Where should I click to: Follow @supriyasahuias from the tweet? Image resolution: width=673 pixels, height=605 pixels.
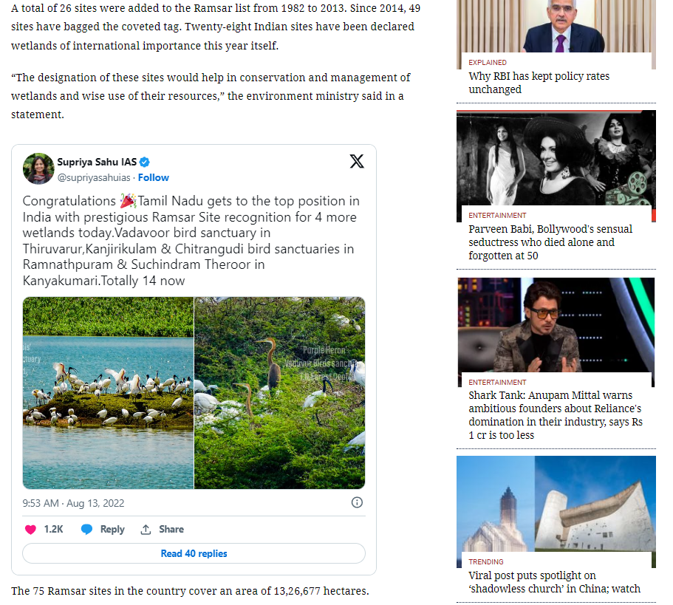pos(153,177)
